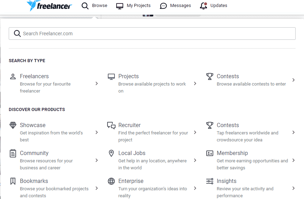Screen dimensions: 304x199
Task: Click the Enterprise globe icon
Action: pos(111,181)
